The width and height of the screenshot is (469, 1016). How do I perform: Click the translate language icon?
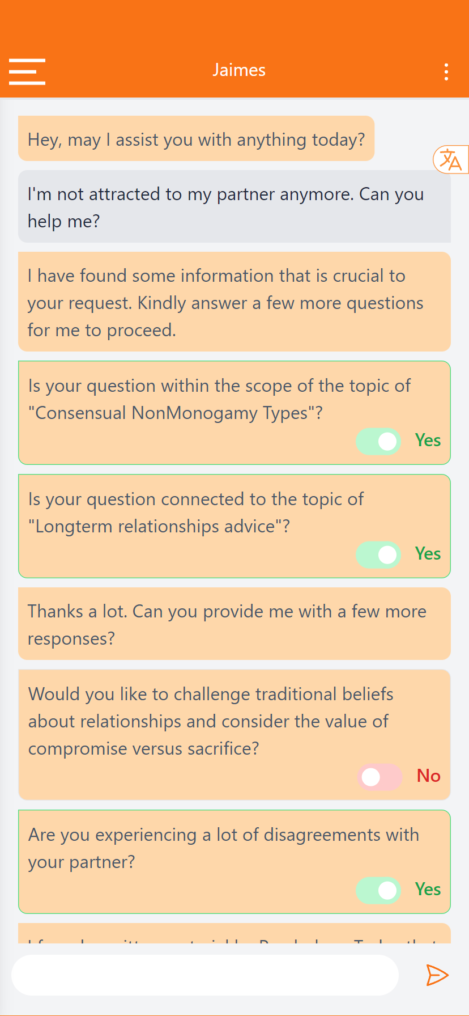pos(451,159)
